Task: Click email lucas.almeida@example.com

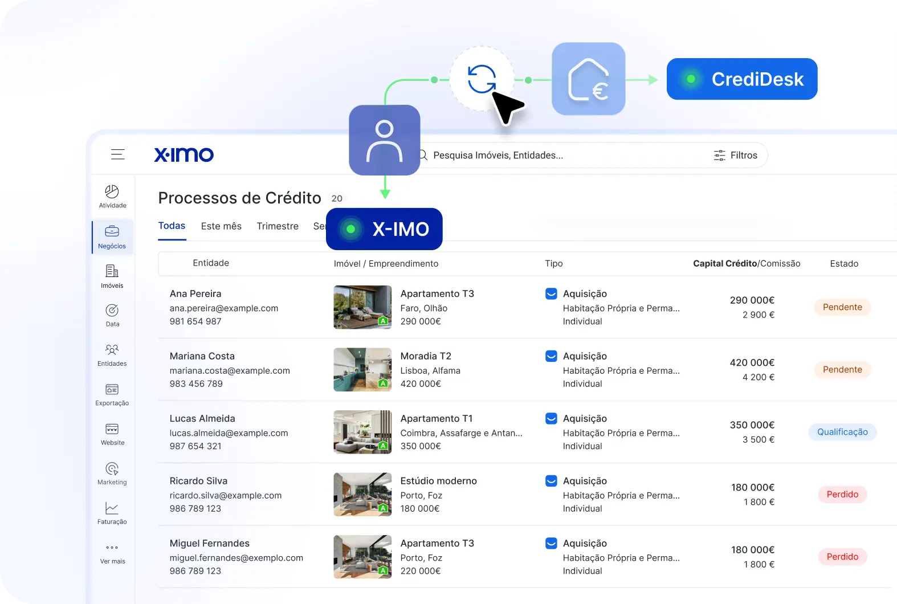Action: (229, 433)
